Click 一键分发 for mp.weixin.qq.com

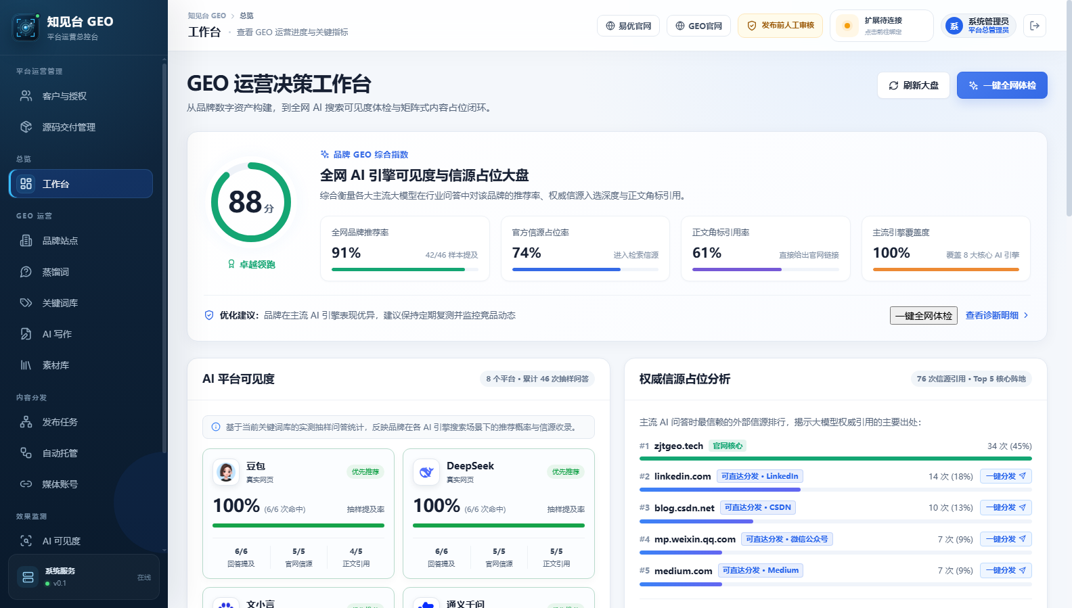point(1006,539)
